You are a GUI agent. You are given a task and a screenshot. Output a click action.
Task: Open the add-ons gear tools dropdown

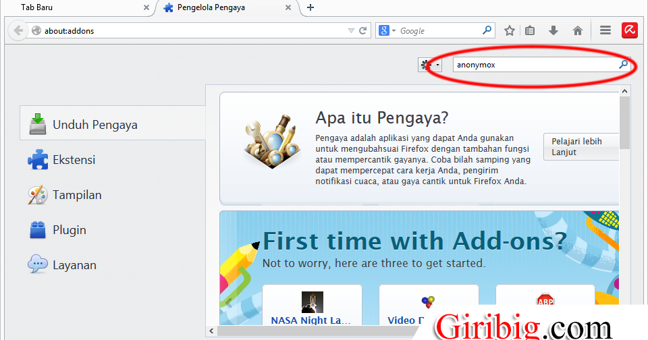(430, 65)
